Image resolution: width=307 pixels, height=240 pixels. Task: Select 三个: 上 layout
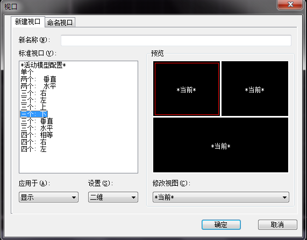(x=33, y=107)
